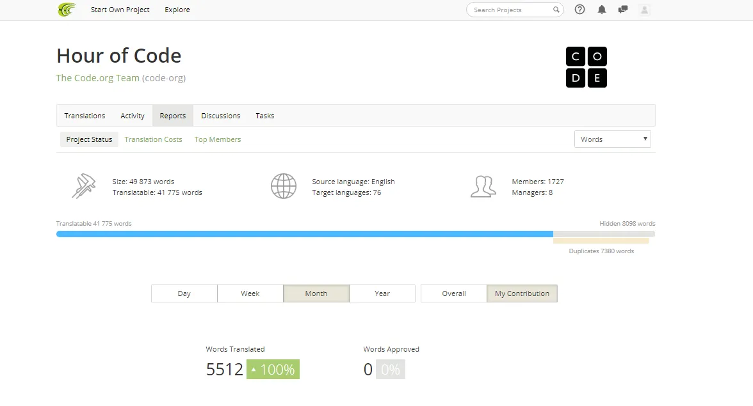Viewport: 753px width, 406px height.
Task: Select the Reports tab
Action: [173, 116]
